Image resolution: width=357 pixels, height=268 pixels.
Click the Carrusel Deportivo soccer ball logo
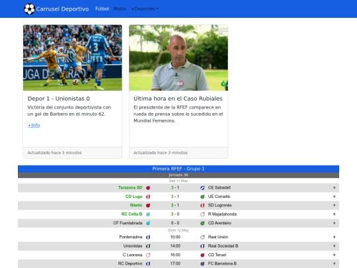tap(29, 9)
